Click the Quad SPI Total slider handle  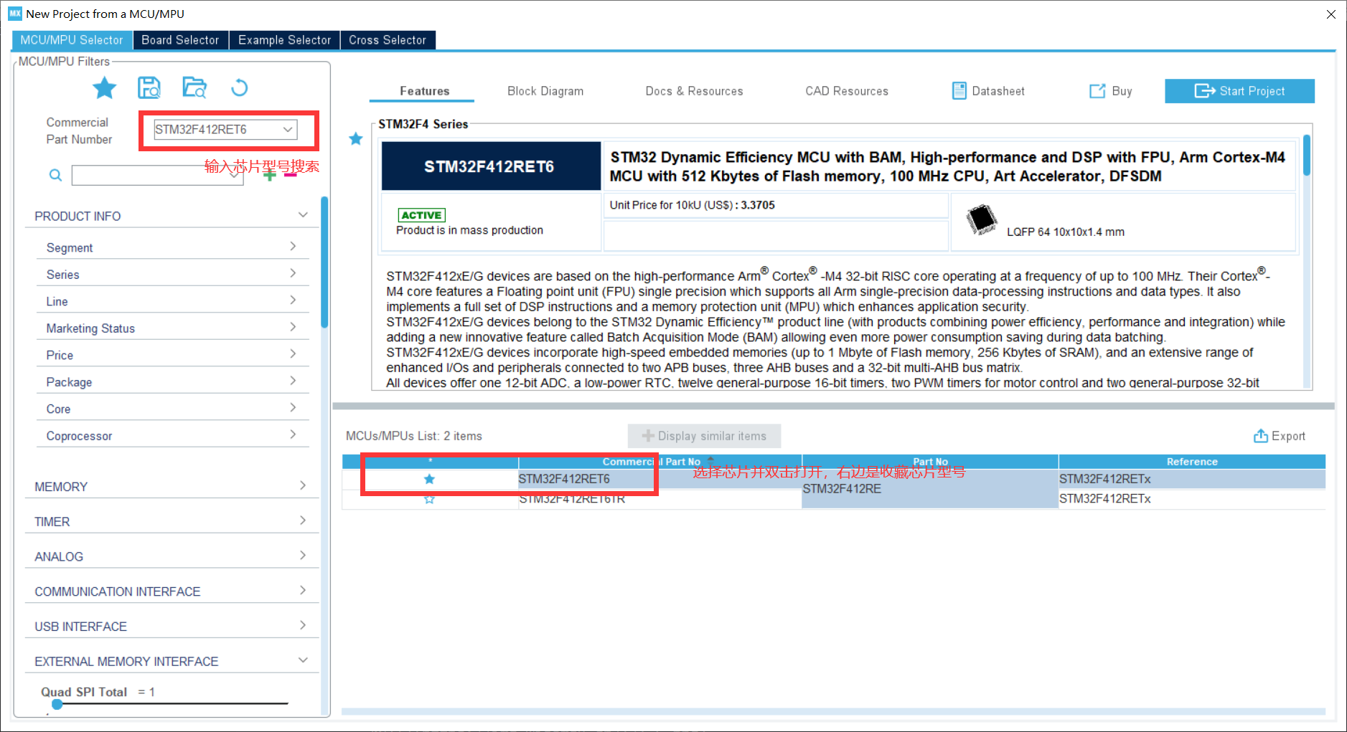click(57, 704)
